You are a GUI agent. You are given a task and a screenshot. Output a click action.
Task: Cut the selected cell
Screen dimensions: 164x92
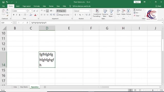tap(7, 10)
